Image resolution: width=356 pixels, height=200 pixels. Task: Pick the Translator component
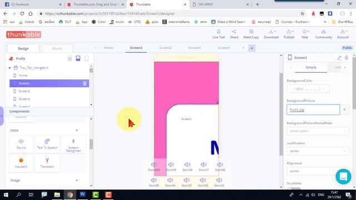point(47,163)
